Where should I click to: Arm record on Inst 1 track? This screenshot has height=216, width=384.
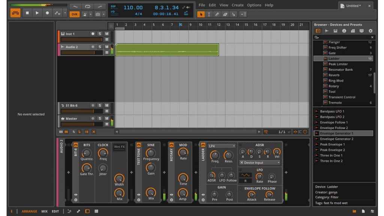[x=93, y=34]
